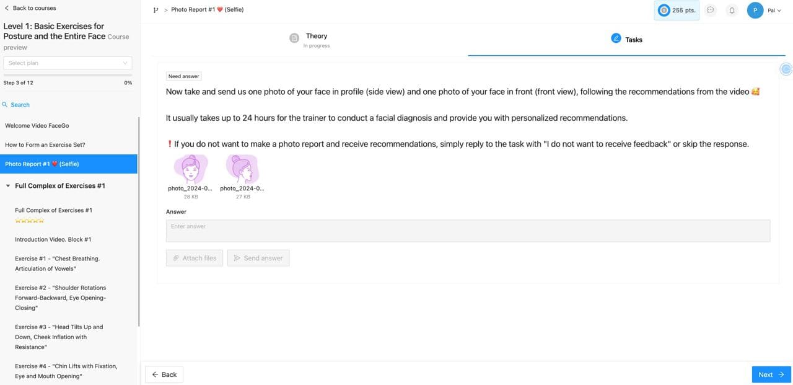
Task: Open the front view face photo thumbnail
Action: pyautogui.click(x=190, y=169)
